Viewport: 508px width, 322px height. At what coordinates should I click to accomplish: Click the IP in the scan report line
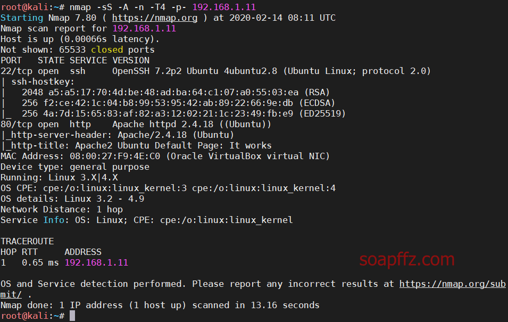pos(144,29)
